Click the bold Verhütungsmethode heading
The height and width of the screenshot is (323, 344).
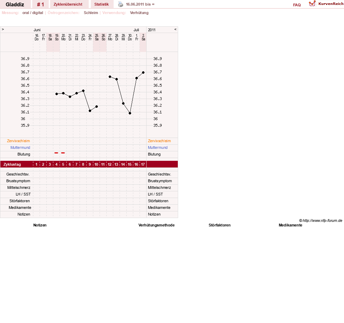tap(156, 225)
